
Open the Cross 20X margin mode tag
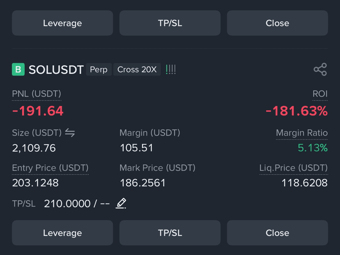[137, 69]
